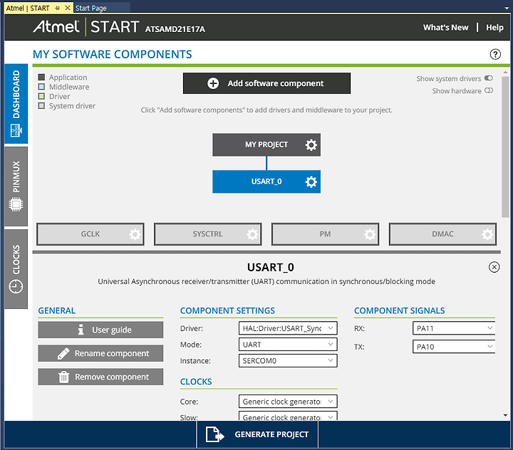
Task: Click the SYSCTRL gear icon
Action: pos(252,234)
